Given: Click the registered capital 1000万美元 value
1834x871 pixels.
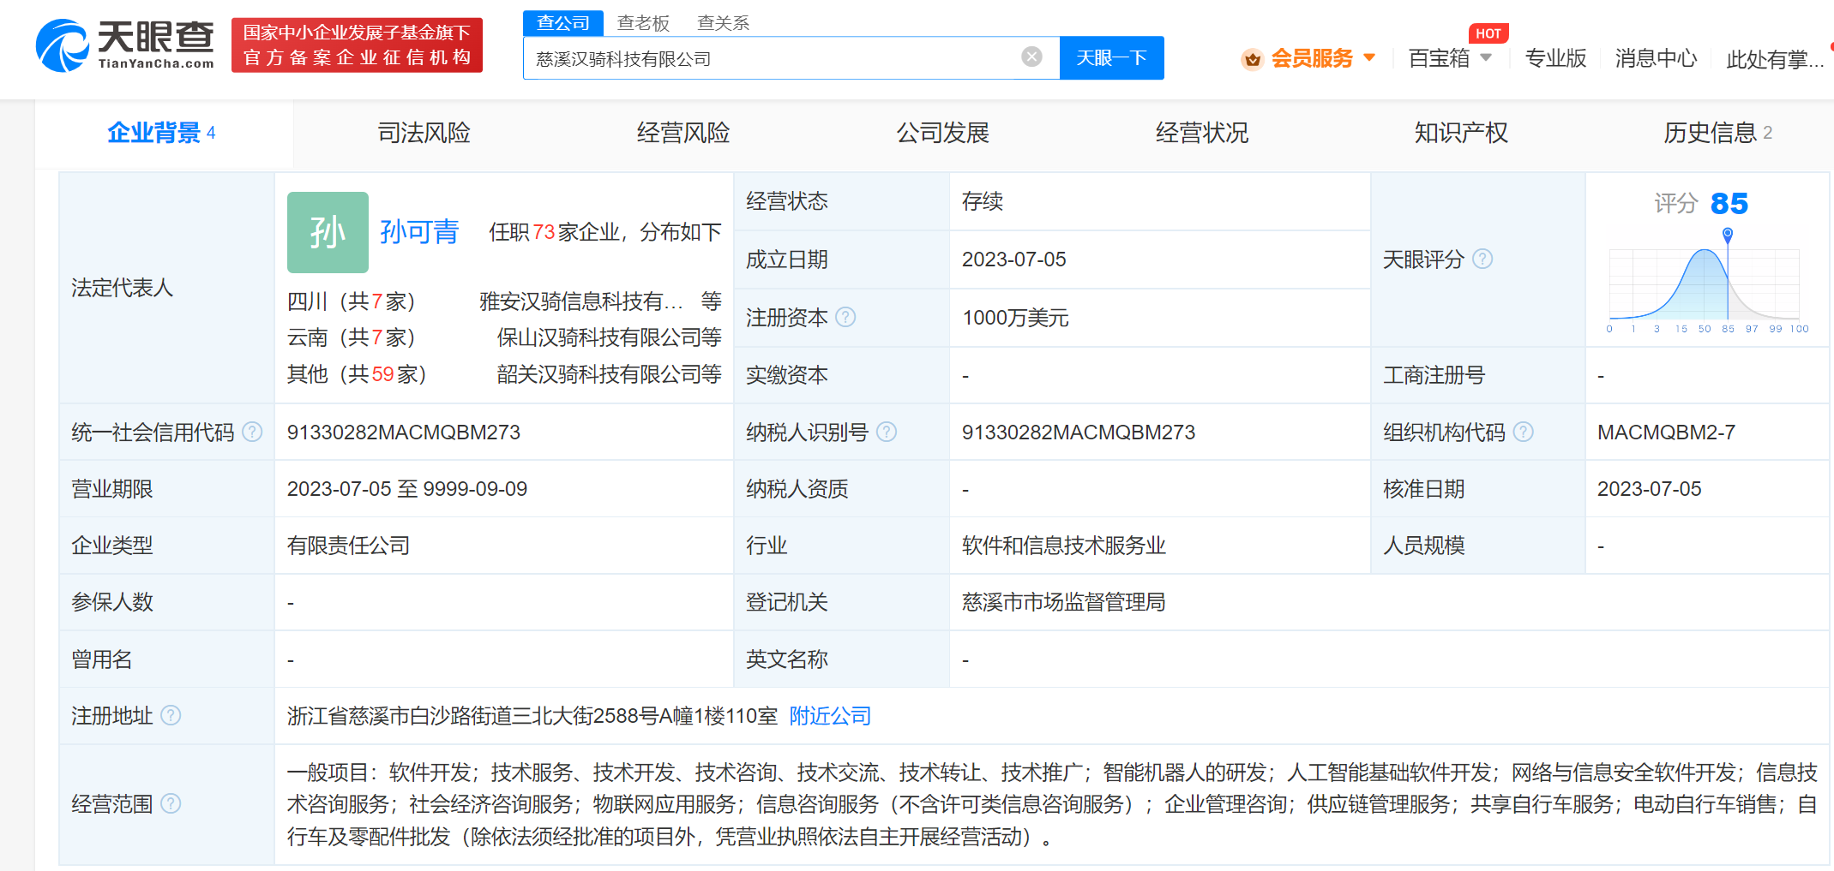Looking at the screenshot, I should 1015,318.
